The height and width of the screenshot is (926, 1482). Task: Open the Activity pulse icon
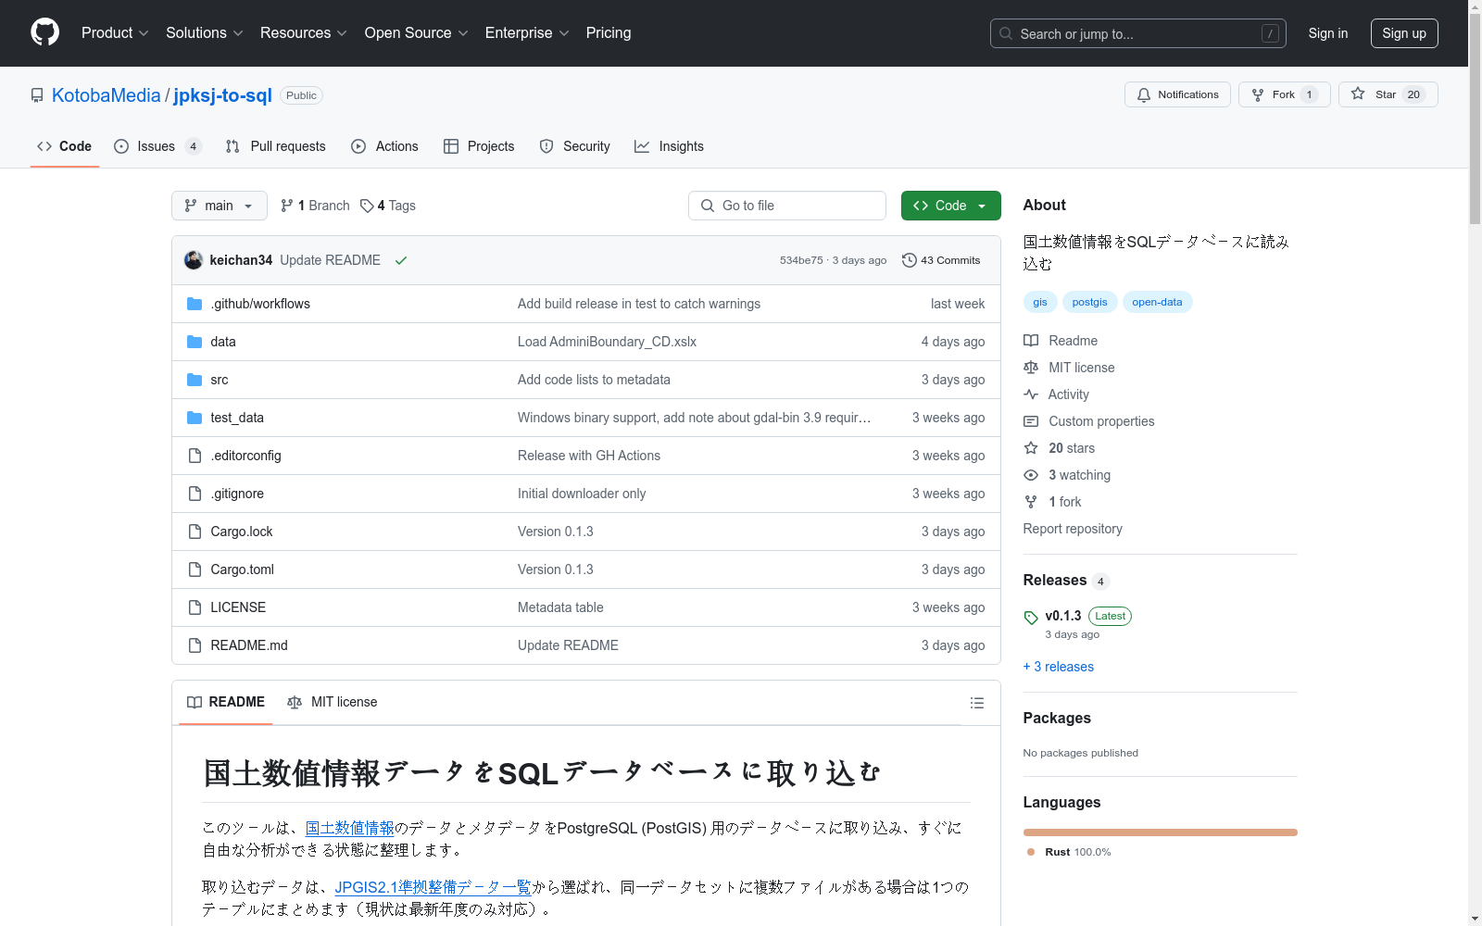1031,394
